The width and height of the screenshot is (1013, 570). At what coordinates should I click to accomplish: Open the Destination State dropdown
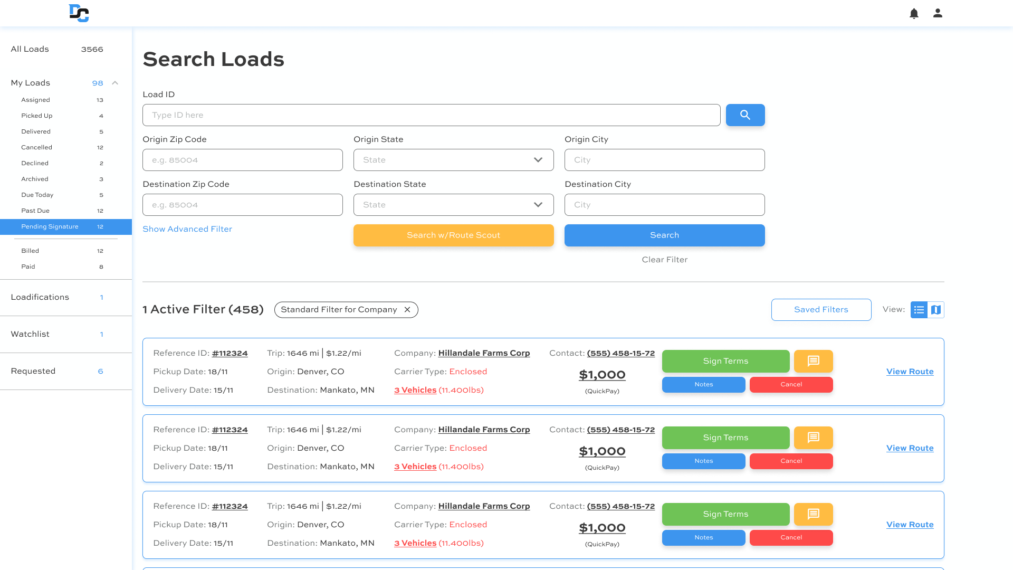point(454,205)
